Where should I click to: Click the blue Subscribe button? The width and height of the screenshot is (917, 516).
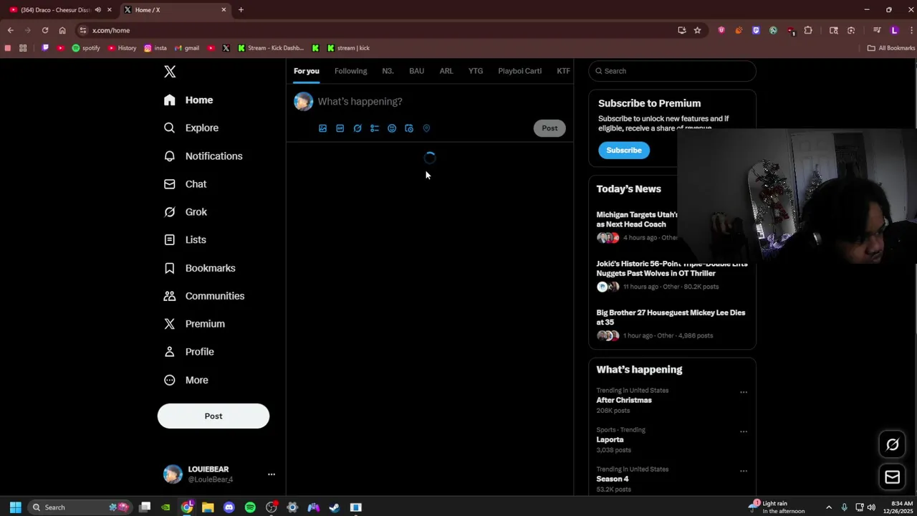click(x=624, y=150)
